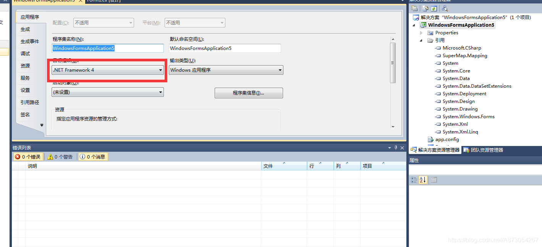Open the 调试 page in the properties sidebar
The height and width of the screenshot is (247, 542).
[x=25, y=53]
